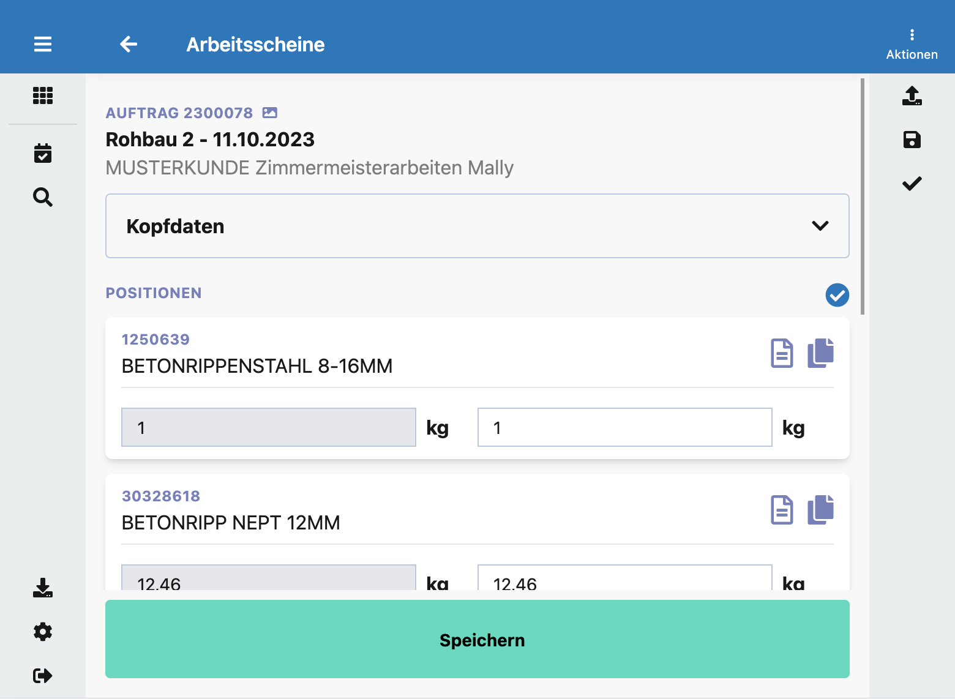The height and width of the screenshot is (699, 955).
Task: Open note icon for BETONRIPPENSTAHL 8-16MM
Action: (x=782, y=353)
